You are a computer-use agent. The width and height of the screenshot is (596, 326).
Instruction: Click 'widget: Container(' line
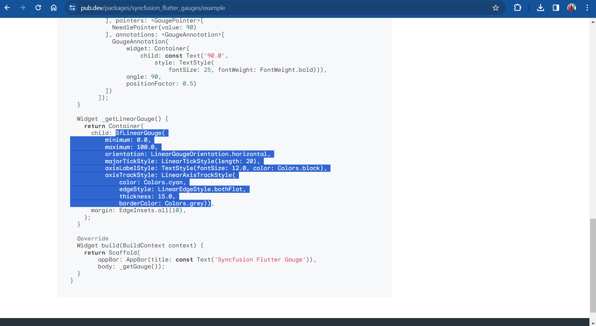coord(158,49)
